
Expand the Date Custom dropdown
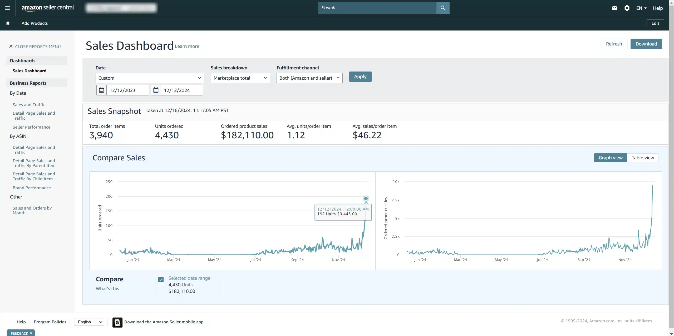[150, 78]
